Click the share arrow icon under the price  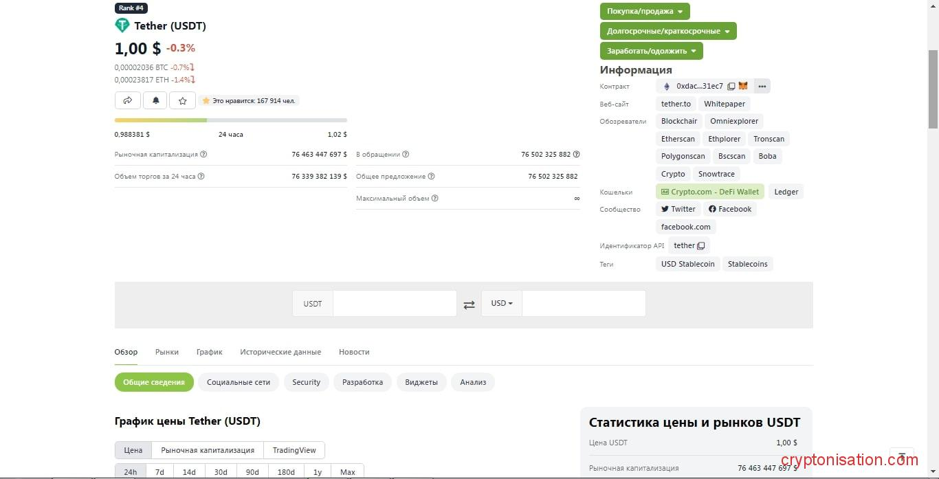pyautogui.click(x=128, y=100)
